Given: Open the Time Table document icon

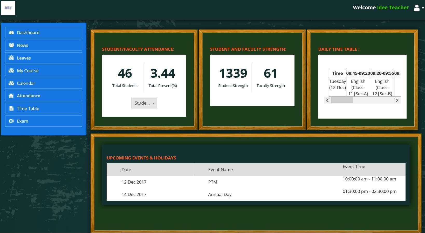Looking at the screenshot, I should pos(11,108).
